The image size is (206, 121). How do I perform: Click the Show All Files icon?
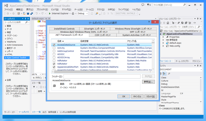189,23
